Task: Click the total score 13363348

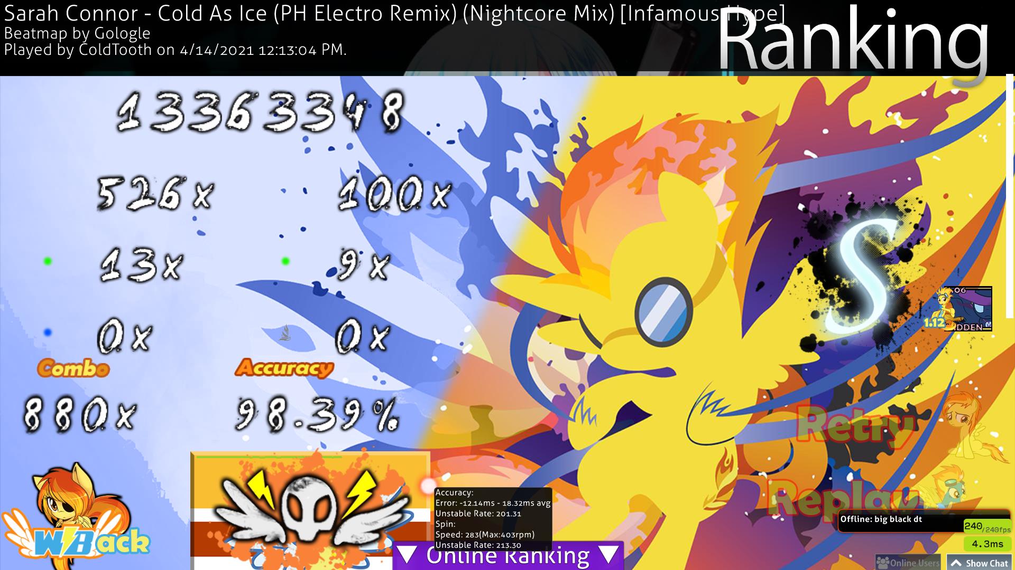Action: point(260,112)
